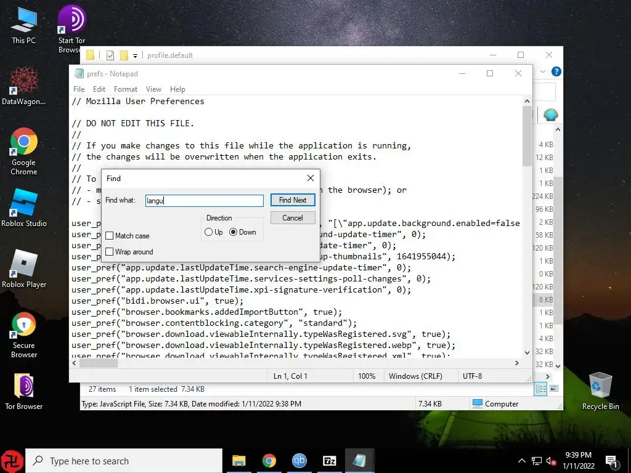The height and width of the screenshot is (473, 631).
Task: Launch Start Tor Browser shortcut
Action: click(71, 29)
